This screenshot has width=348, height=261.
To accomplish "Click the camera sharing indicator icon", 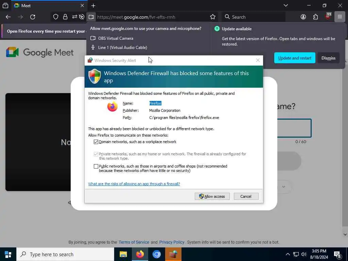I will tap(91, 17).
